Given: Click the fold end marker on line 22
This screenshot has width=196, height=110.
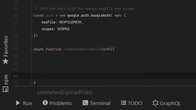Looking at the screenshot, I should click(32, 83).
